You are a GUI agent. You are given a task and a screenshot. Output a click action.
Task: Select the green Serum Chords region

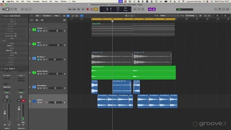click(x=134, y=73)
